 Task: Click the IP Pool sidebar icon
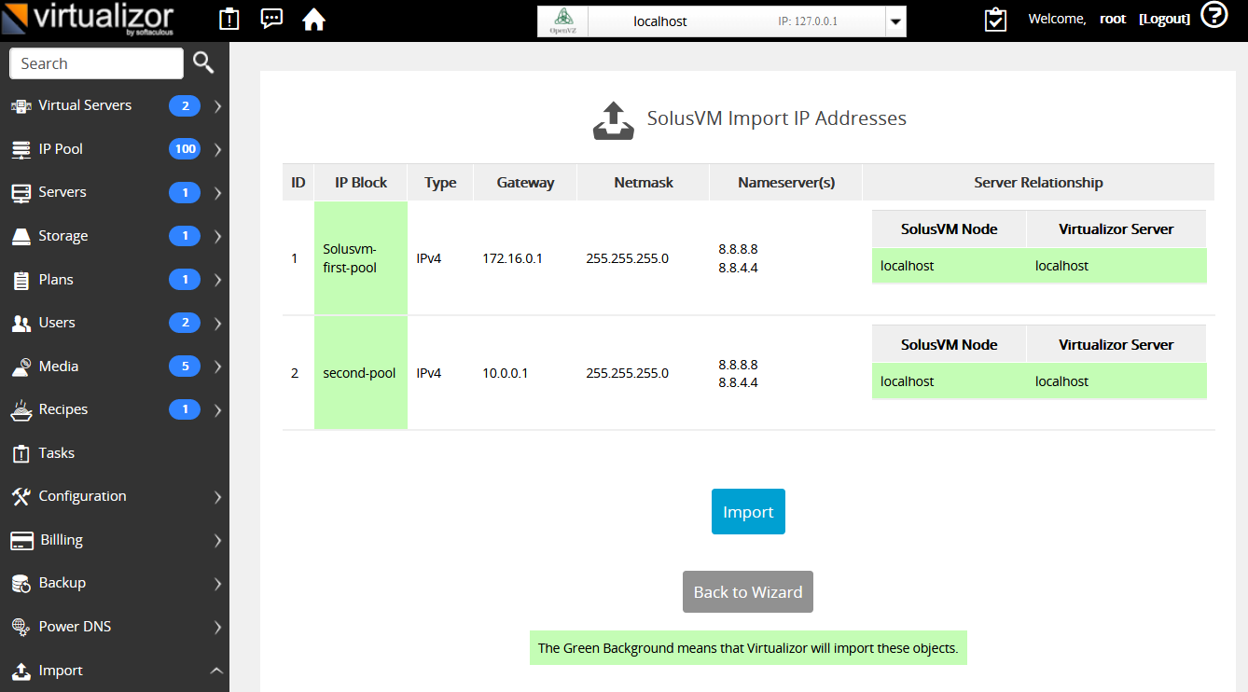click(x=21, y=149)
